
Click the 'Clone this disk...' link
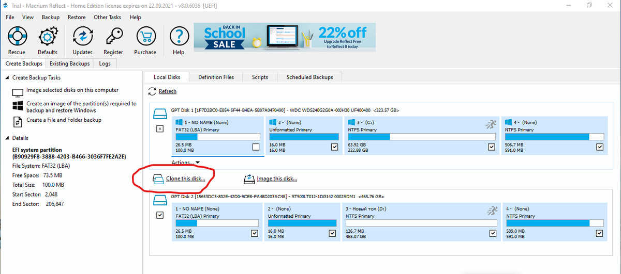(185, 179)
